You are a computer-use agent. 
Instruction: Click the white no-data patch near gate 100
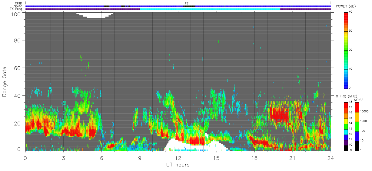tap(95, 15)
